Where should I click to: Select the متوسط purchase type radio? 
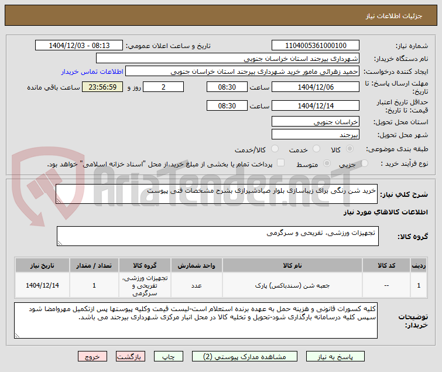coord(327,163)
